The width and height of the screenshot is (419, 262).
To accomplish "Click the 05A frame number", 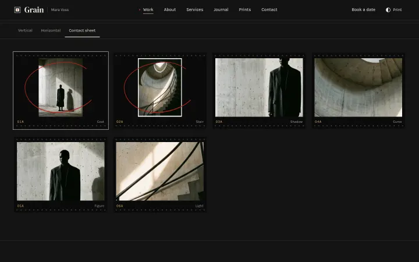I will click(x=20, y=206).
